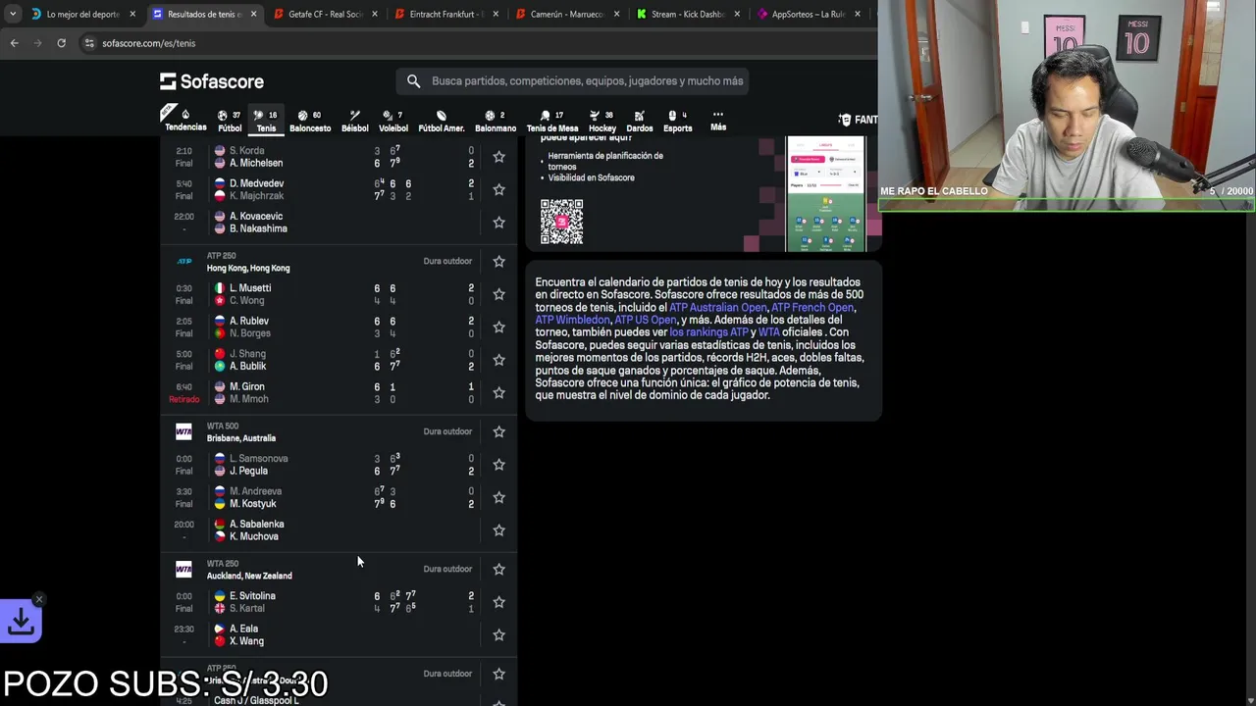Open the D. Medvedev match row

click(x=340, y=189)
